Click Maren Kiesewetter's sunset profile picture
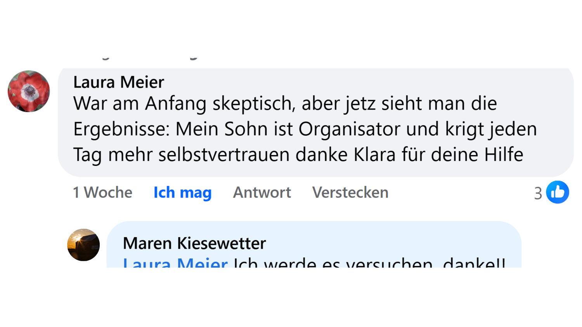The width and height of the screenshot is (582, 327). point(83,245)
